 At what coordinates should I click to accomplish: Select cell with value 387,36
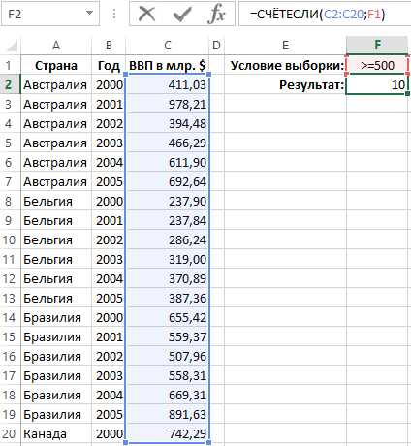tap(168, 298)
